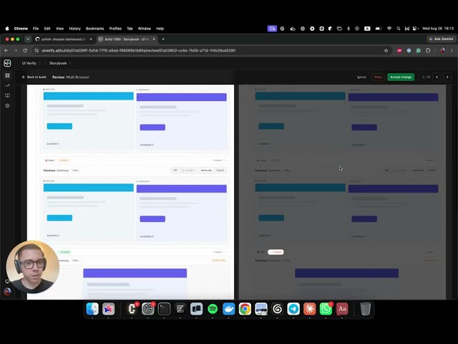Screen dimensions: 458x344
Task: Open Google Chrome from the dock
Action: (245, 309)
